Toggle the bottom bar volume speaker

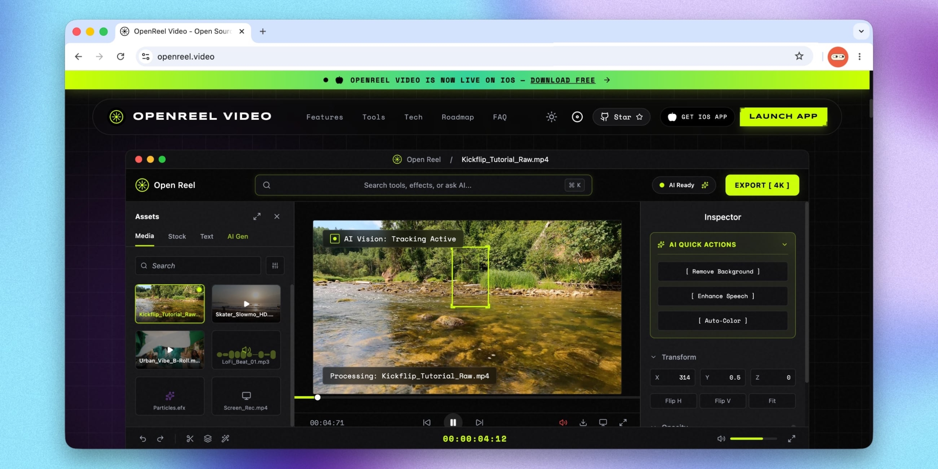tap(721, 439)
